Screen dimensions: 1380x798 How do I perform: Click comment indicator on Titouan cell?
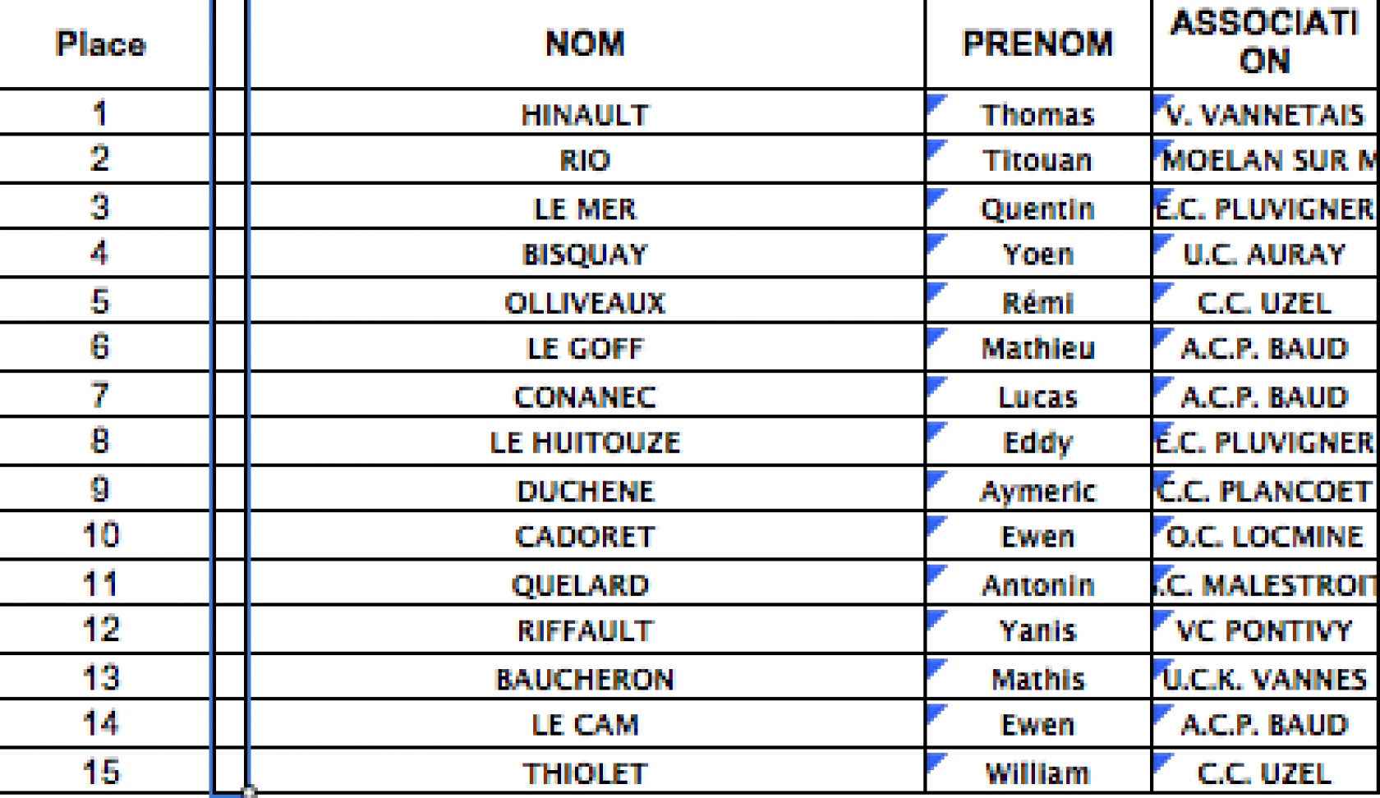(x=935, y=148)
